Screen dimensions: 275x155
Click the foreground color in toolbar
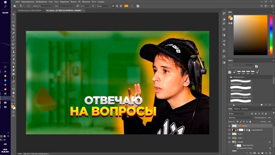tap(12, 106)
